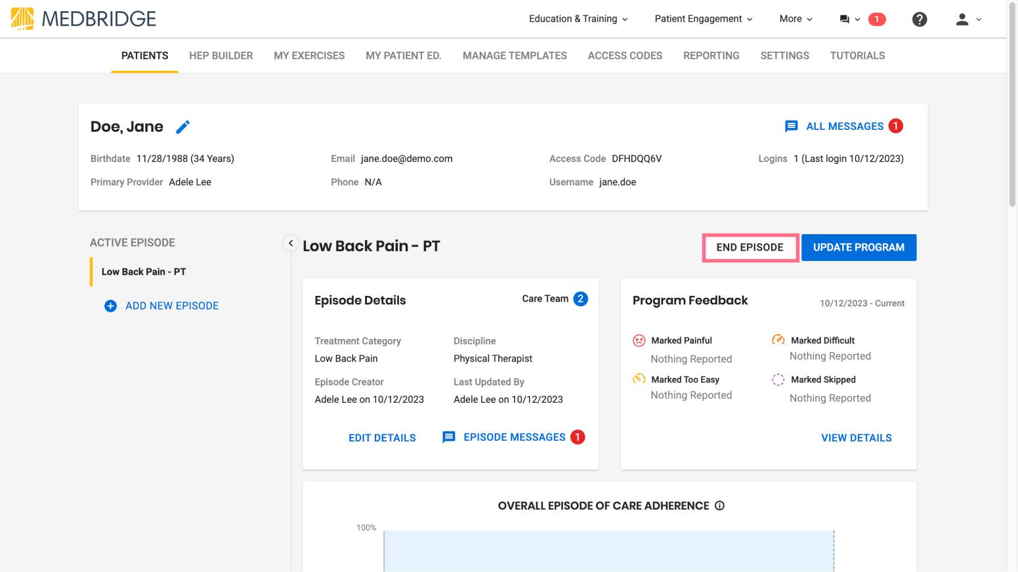Select Low Back Pain - PT episode

pyautogui.click(x=144, y=272)
